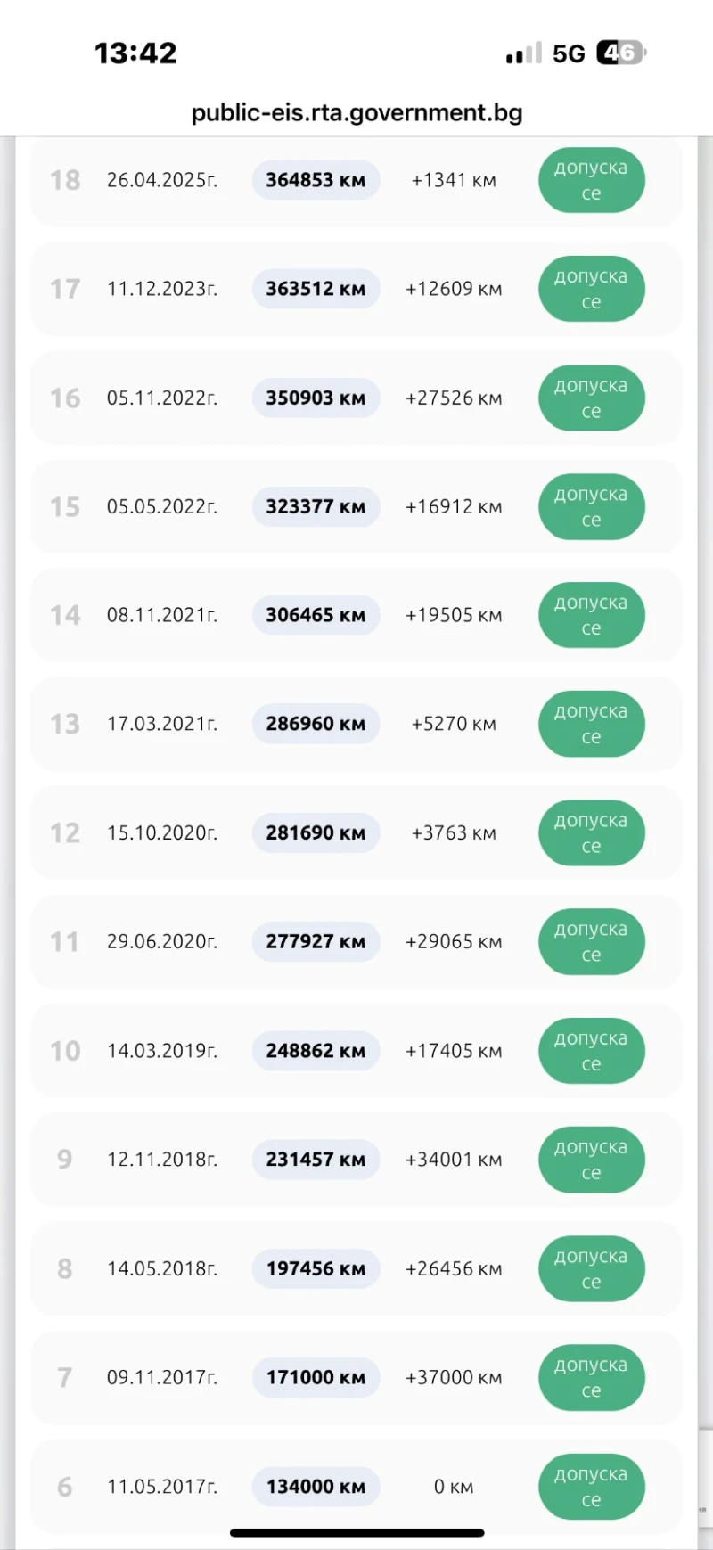Screen dimensions: 713x1550
Task: Select the 350903 км mileage badge
Action: click(x=316, y=398)
